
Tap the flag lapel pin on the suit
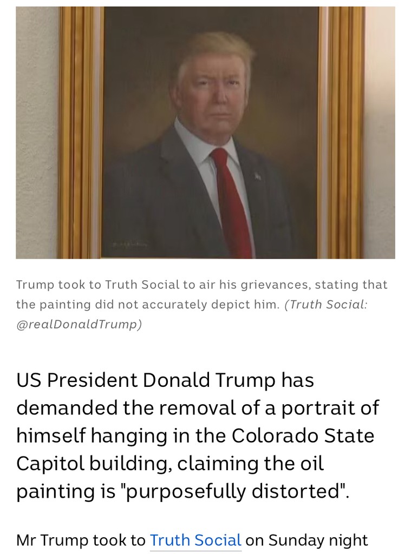click(x=258, y=176)
